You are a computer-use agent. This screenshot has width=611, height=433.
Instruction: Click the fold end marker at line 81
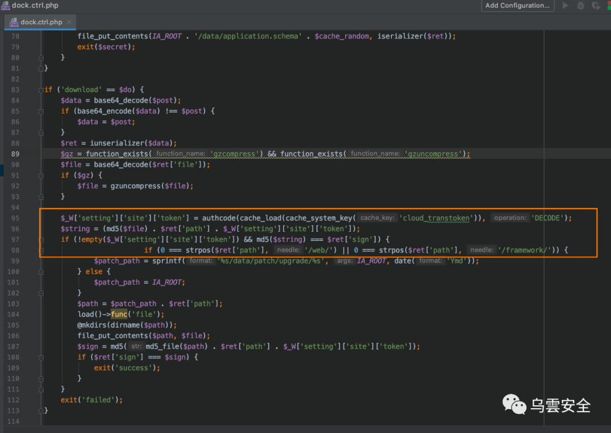click(41, 68)
